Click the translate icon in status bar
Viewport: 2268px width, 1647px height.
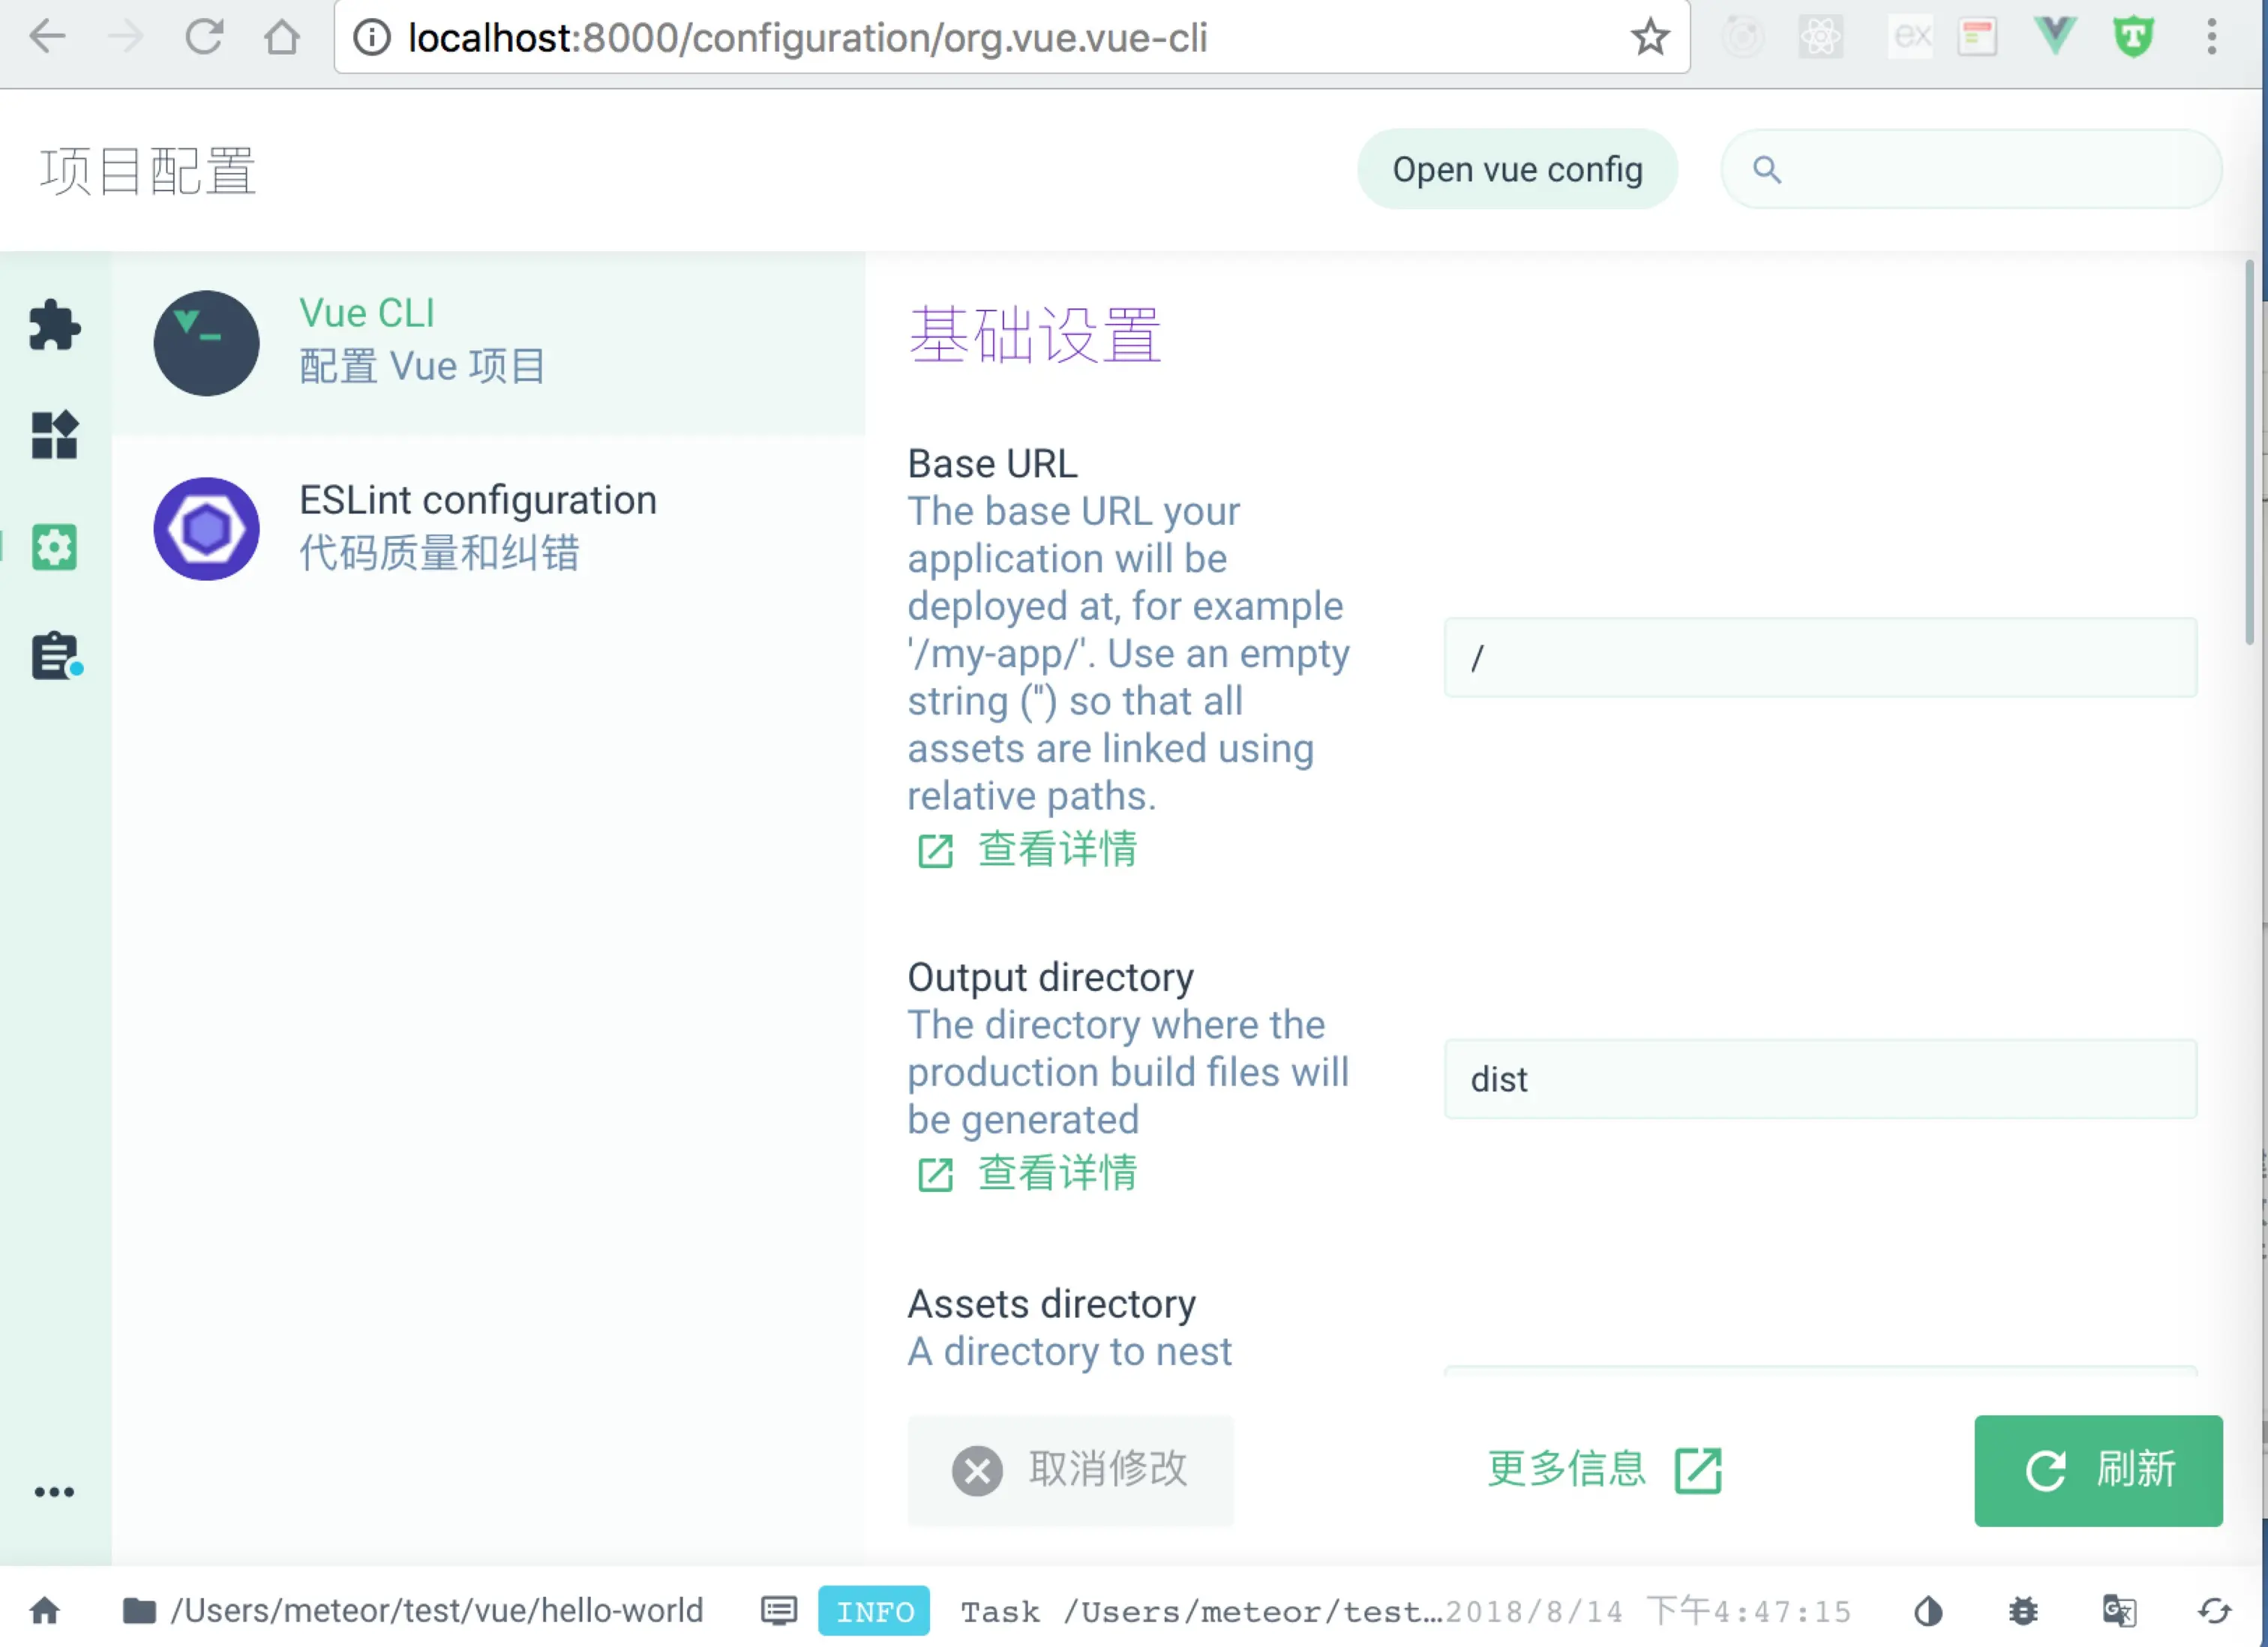tap(2119, 1611)
